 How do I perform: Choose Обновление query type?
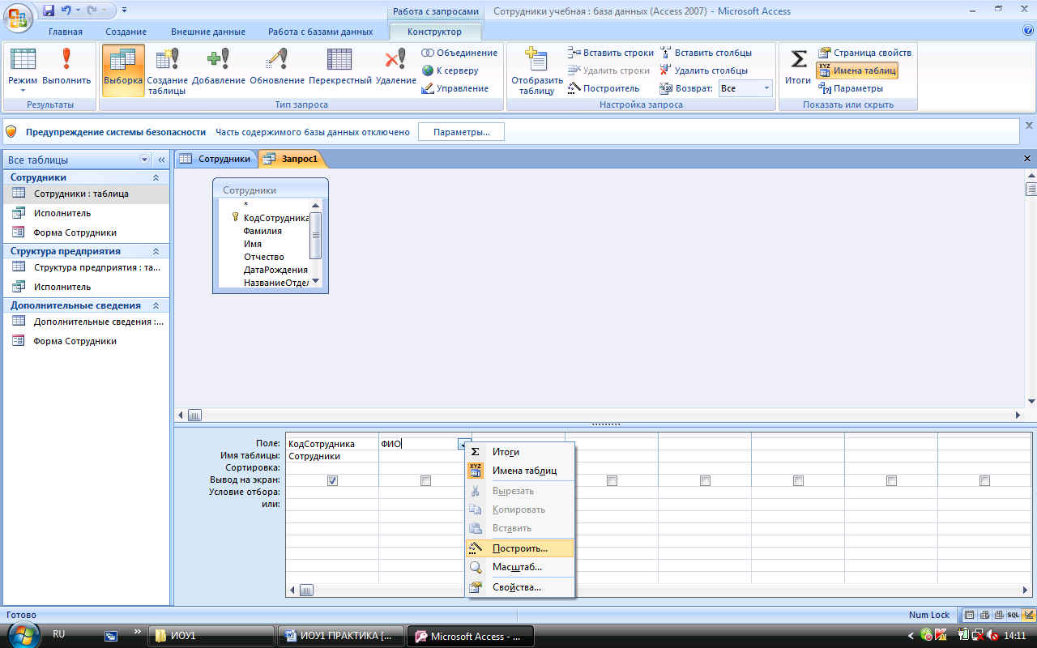pos(277,67)
